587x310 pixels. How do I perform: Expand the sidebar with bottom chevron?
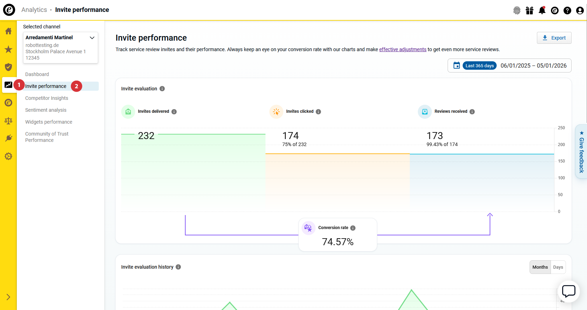click(x=8, y=297)
